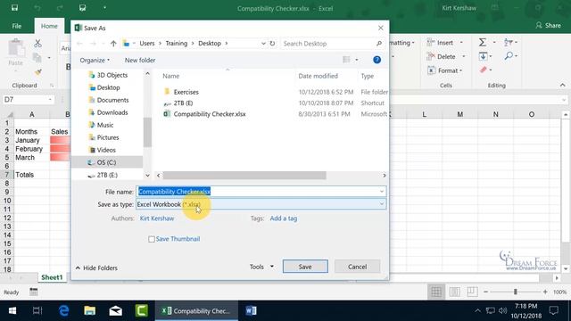Open the Format cells dropdown
This screenshot has height=321, width=571.
pyautogui.click(x=445, y=70)
